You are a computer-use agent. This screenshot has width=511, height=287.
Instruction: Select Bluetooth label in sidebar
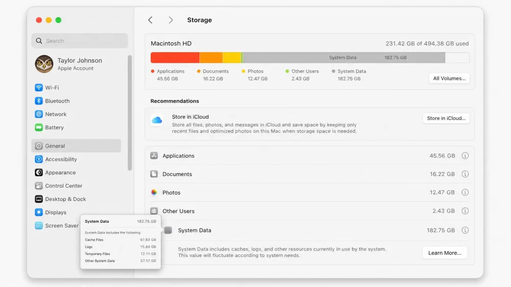(x=57, y=101)
